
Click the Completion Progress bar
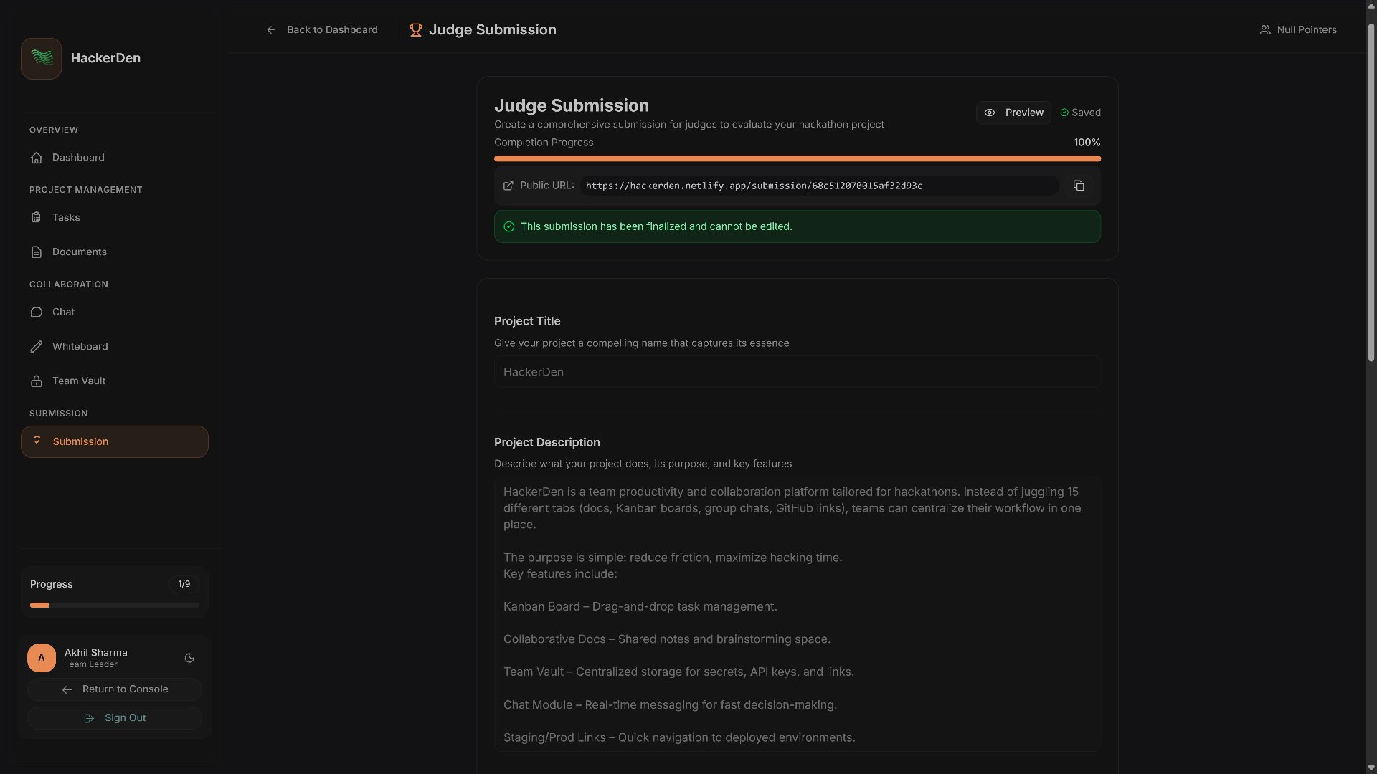click(x=797, y=158)
